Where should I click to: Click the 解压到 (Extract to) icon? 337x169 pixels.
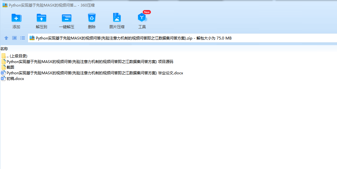[x=41, y=18]
